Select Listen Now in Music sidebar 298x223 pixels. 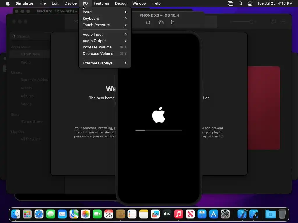[x=30, y=54]
